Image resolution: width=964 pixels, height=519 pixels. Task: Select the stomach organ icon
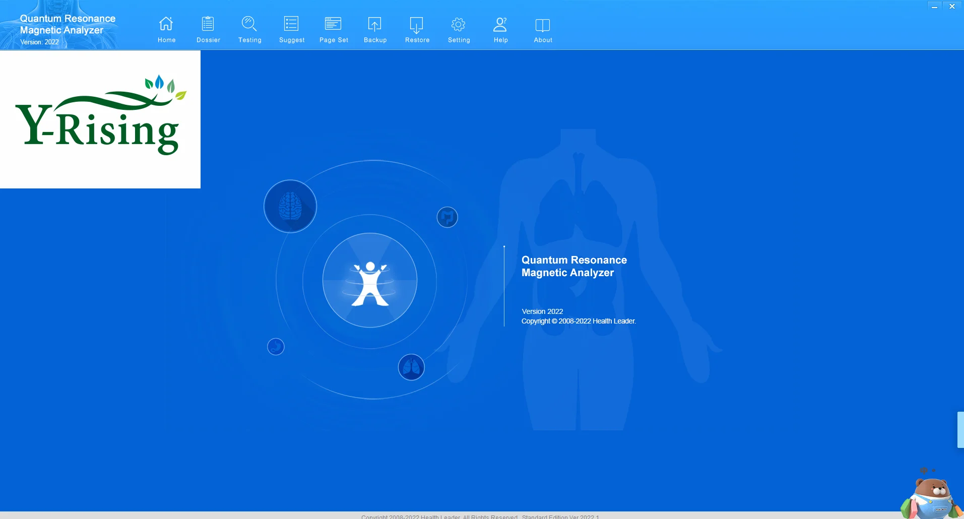coord(276,347)
